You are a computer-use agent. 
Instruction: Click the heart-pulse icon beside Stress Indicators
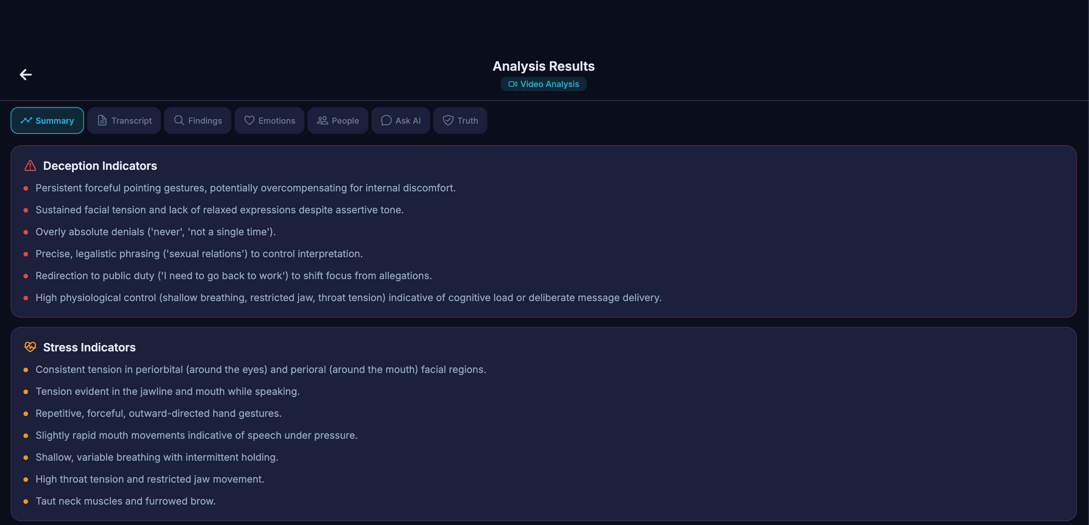click(x=30, y=347)
